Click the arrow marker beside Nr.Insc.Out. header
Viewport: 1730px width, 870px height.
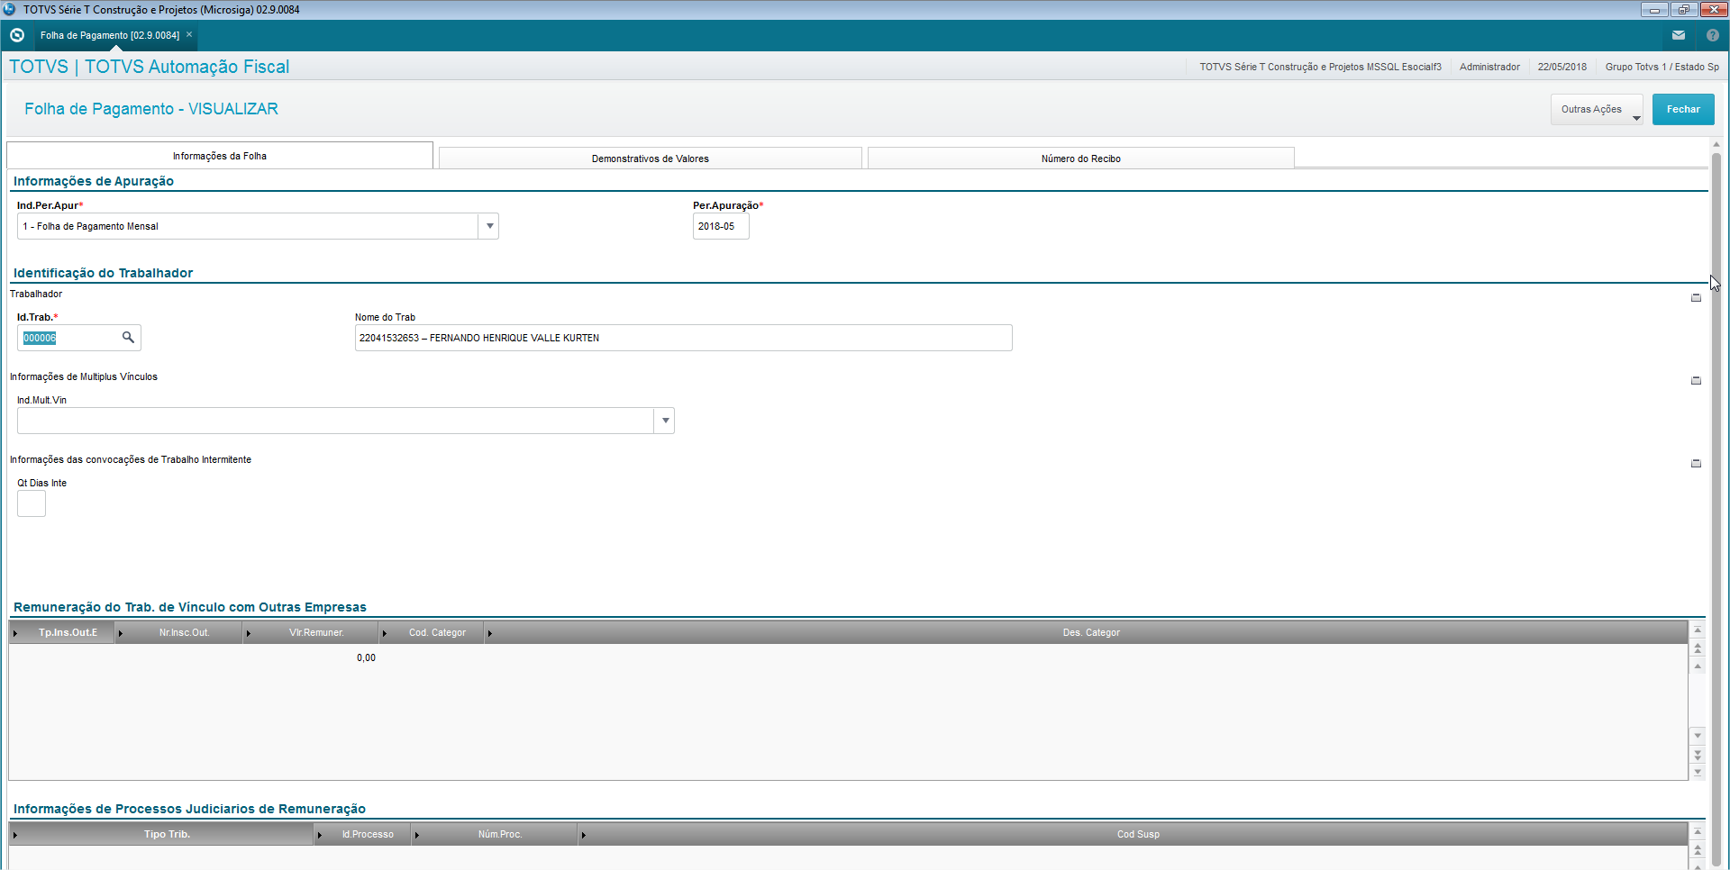(x=121, y=633)
